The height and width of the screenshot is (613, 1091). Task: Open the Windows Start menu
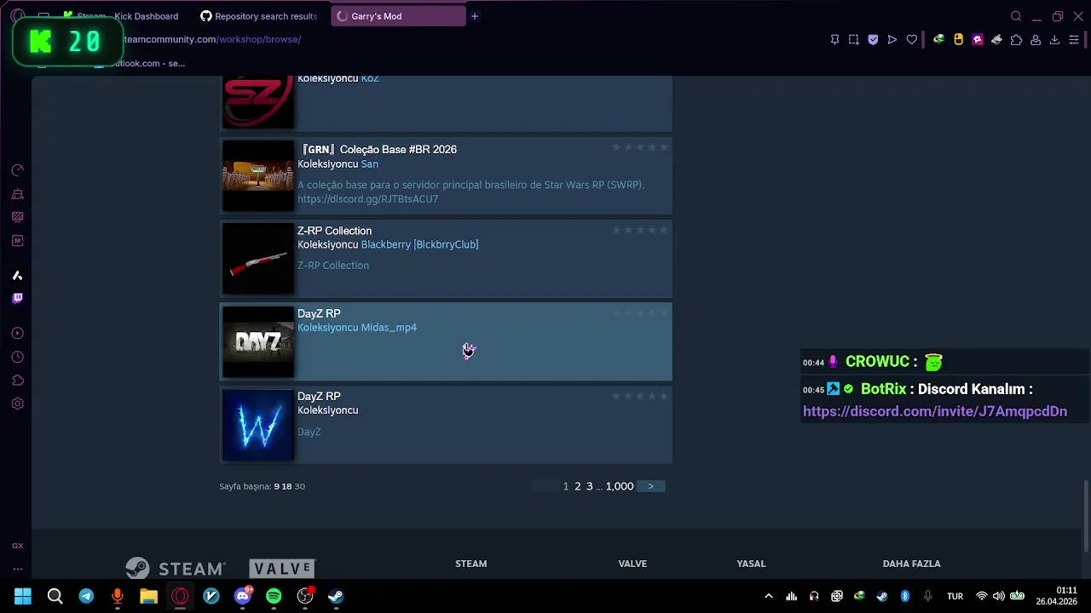[23, 596]
